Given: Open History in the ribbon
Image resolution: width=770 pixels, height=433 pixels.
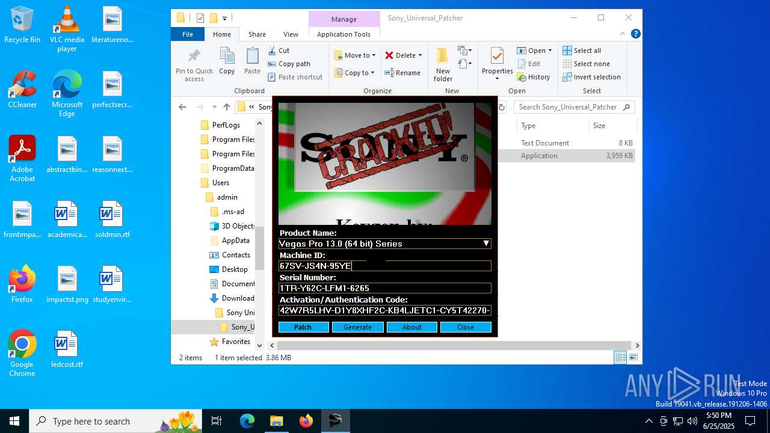Looking at the screenshot, I should pos(533,77).
